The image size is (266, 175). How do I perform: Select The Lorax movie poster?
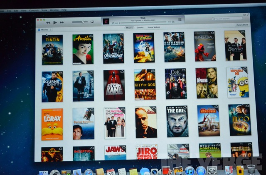click(x=52, y=124)
